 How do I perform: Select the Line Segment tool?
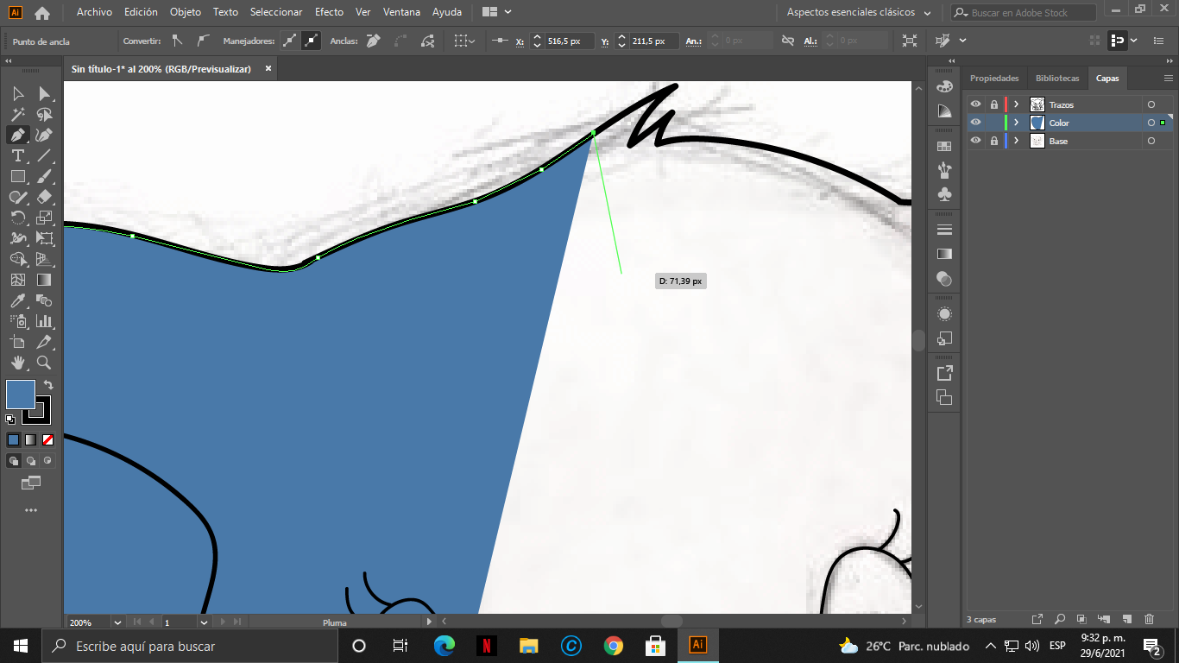tap(44, 155)
